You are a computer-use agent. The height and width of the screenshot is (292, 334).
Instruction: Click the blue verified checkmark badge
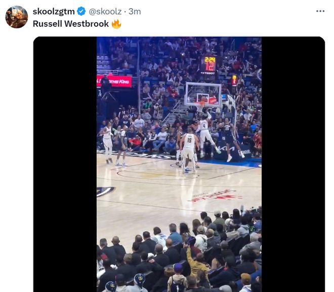click(x=81, y=11)
